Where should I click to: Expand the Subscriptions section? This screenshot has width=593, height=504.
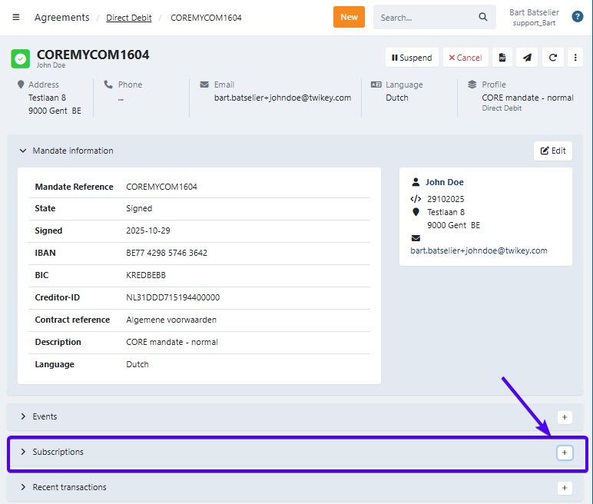click(x=23, y=452)
